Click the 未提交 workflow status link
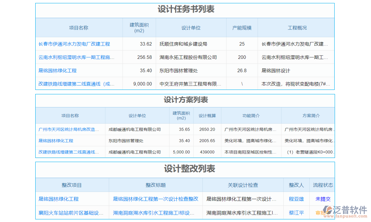The width and height of the screenshot is (371, 222). coord(324,199)
